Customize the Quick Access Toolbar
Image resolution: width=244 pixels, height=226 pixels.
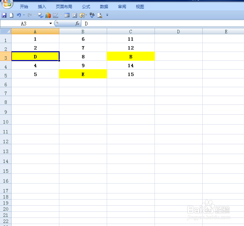pos(107,15)
